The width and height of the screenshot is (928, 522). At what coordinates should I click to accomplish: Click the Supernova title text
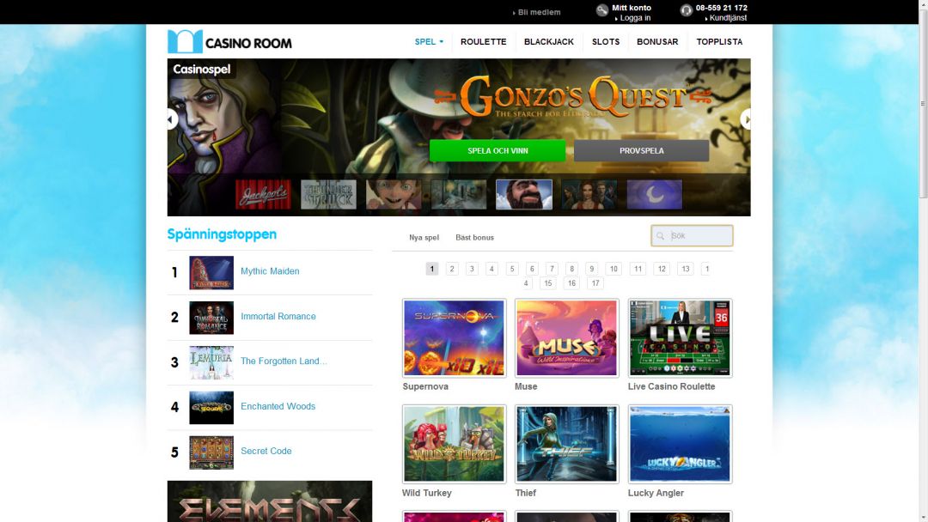(425, 386)
